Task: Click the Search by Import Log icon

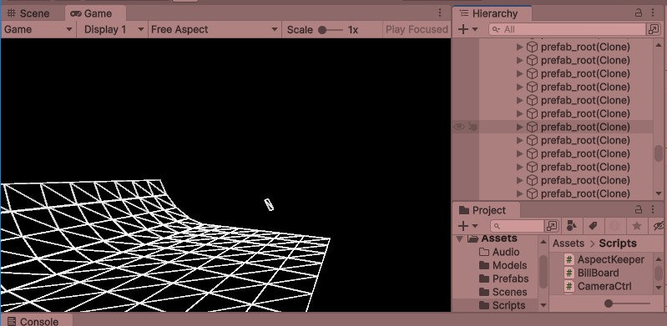Action: [615, 226]
